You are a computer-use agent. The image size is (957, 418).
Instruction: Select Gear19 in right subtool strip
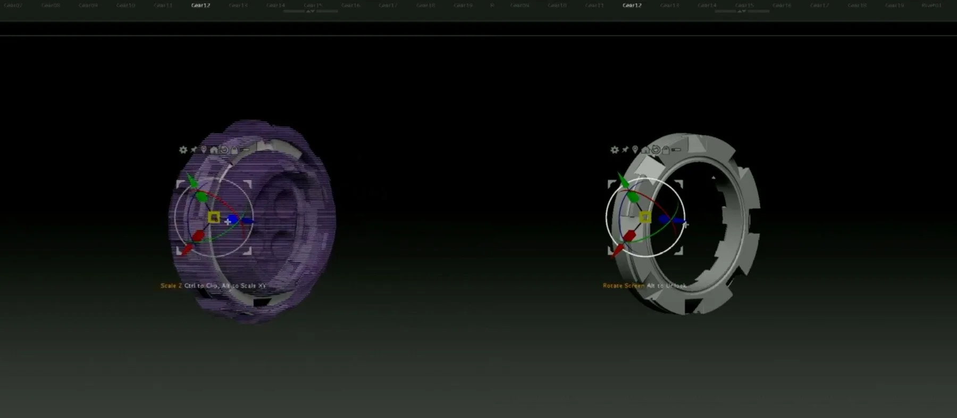(895, 5)
